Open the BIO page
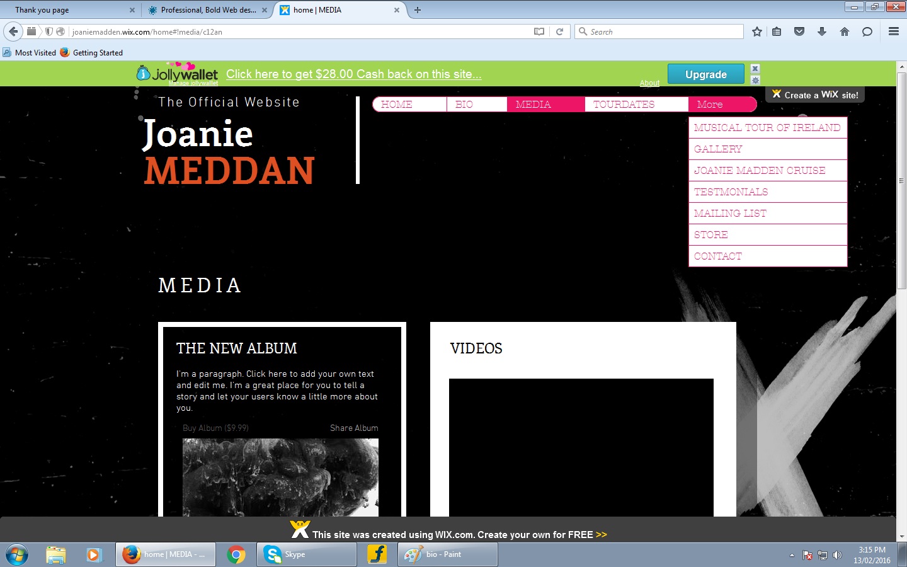This screenshot has width=907, height=567. (x=477, y=105)
